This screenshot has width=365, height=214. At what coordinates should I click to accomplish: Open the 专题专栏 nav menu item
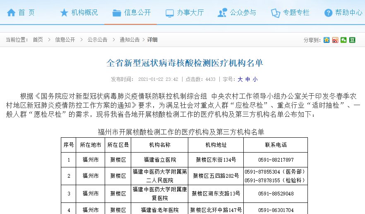click(x=296, y=12)
